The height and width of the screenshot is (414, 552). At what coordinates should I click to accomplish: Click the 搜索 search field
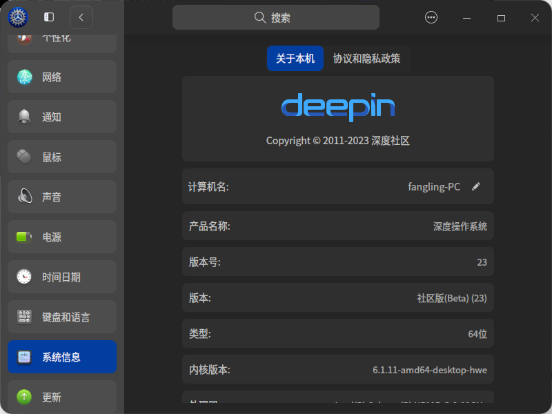[275, 17]
